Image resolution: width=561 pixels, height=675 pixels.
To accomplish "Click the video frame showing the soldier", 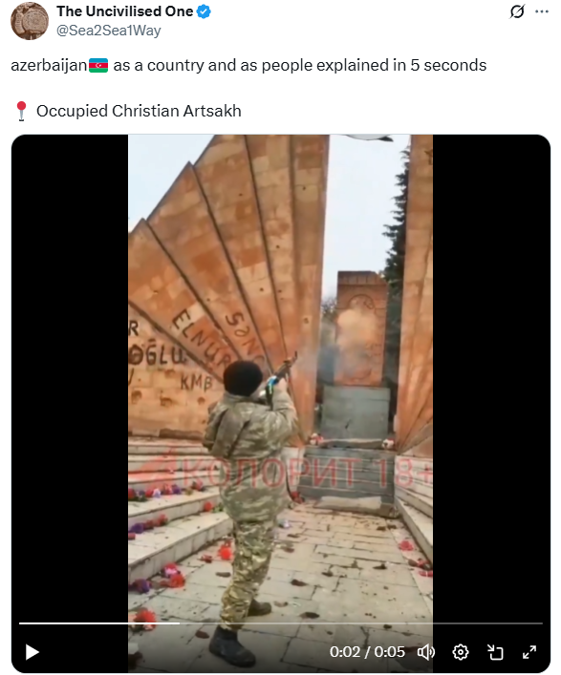I will tap(280, 379).
